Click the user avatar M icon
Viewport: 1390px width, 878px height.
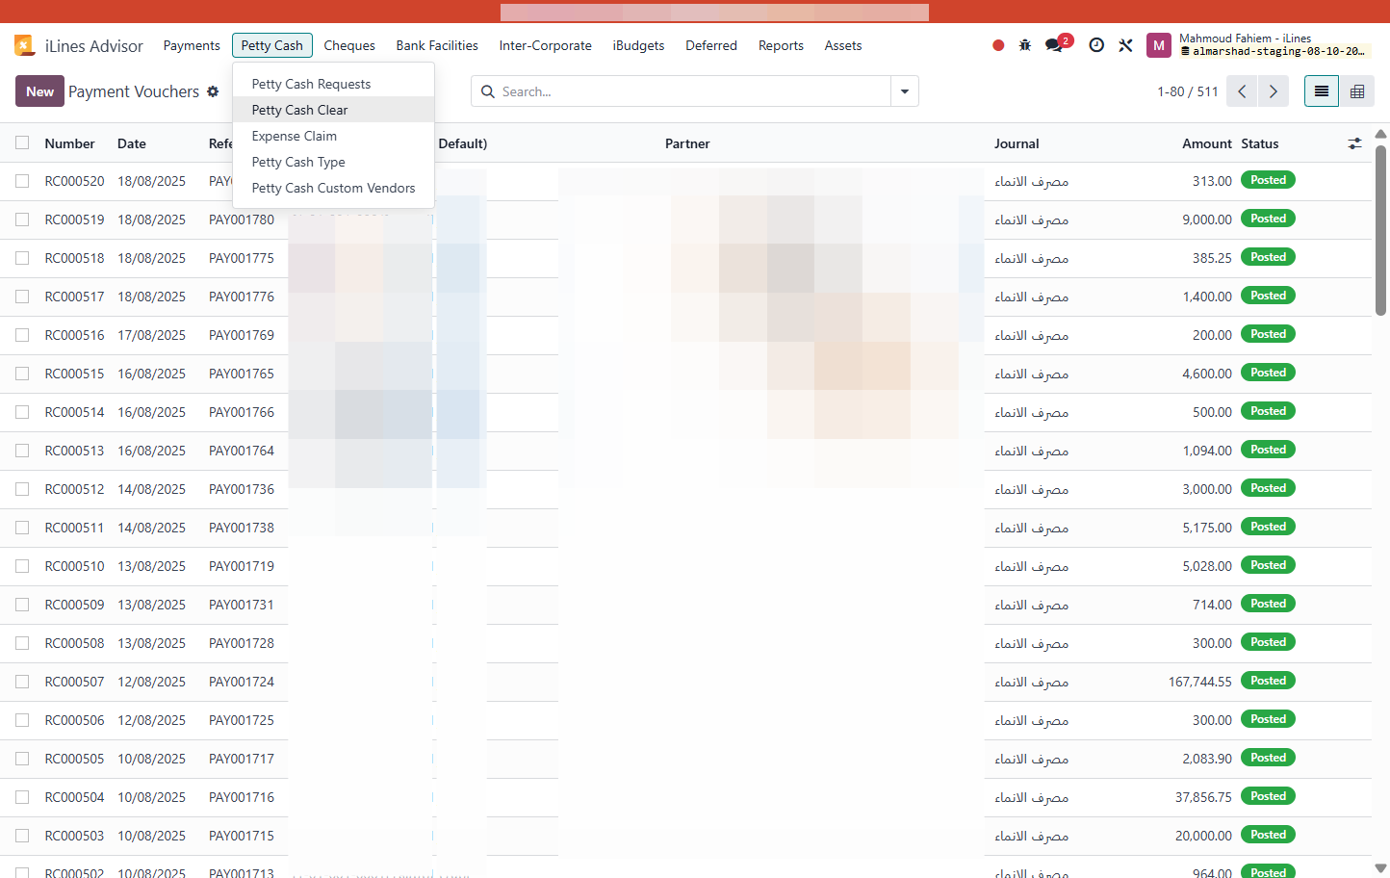pos(1159,45)
